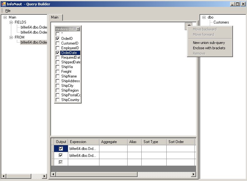This screenshot has width=247, height=181.
Task: Choose New union sub-query from context menu
Action: (209, 43)
